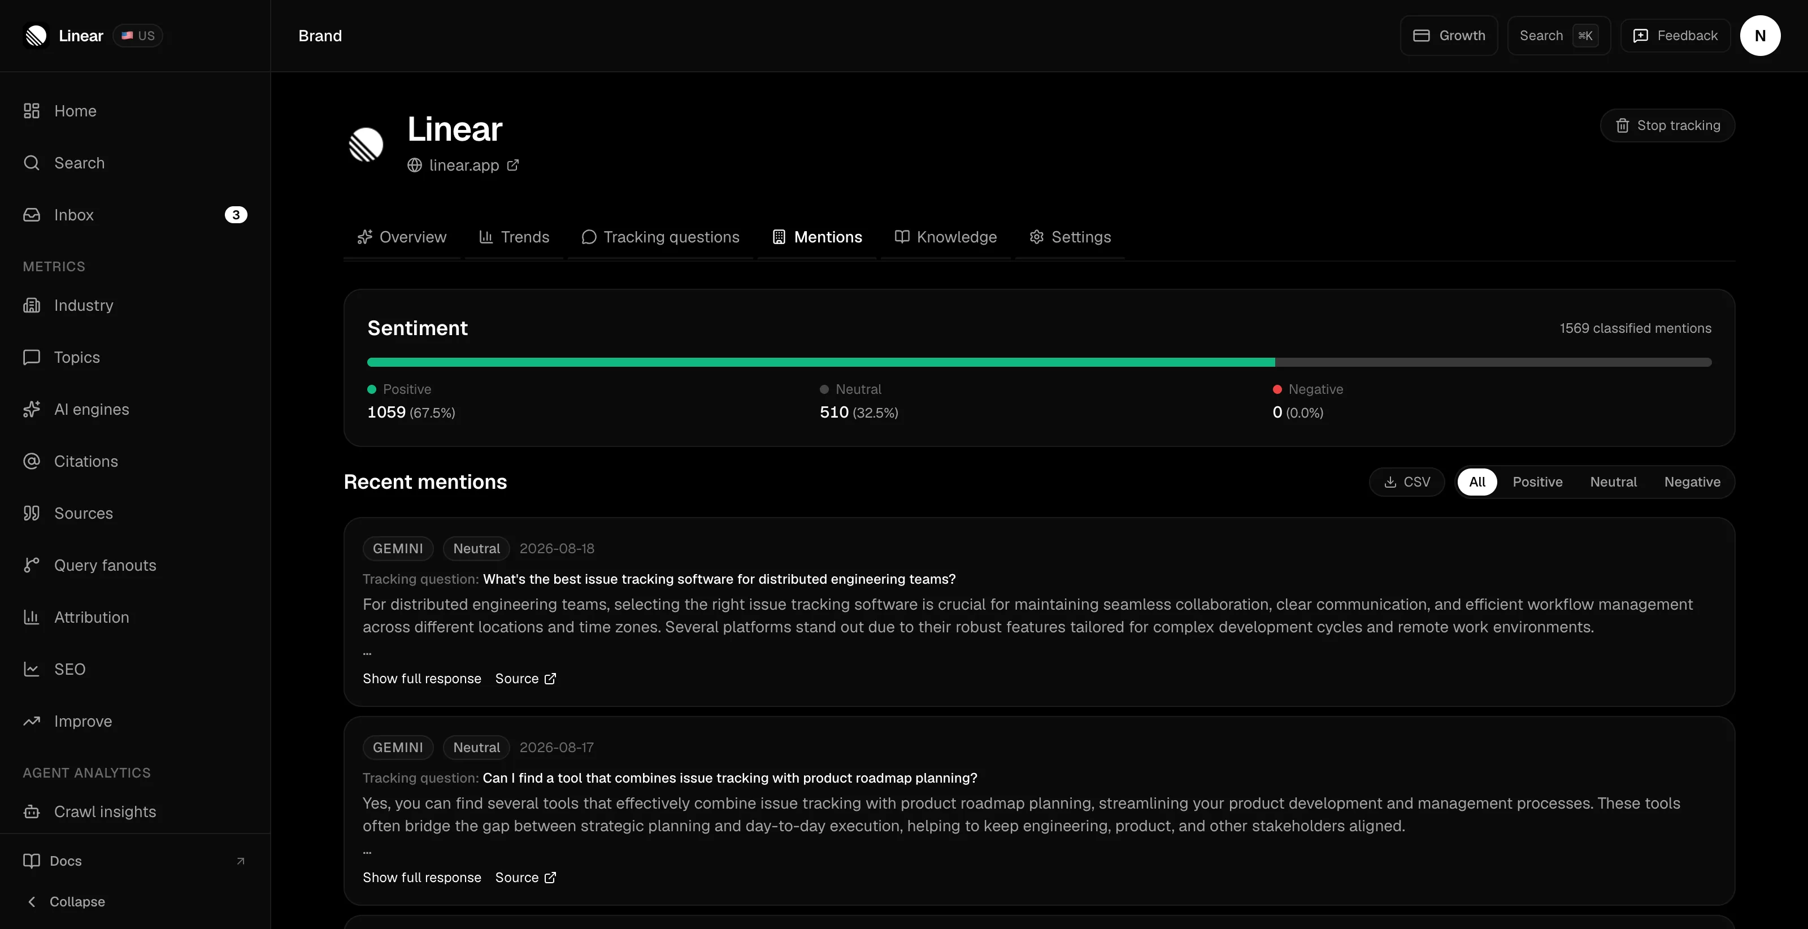Click the question about product roadmap planning
This screenshot has width=1808, height=929.
(730, 778)
